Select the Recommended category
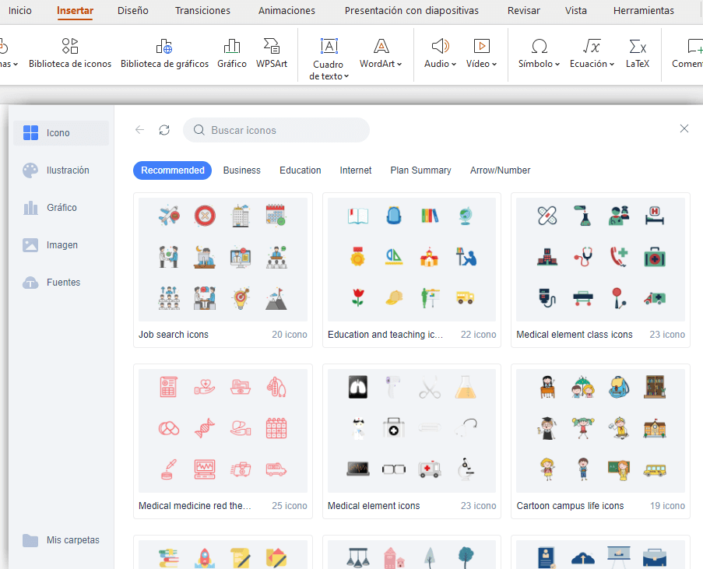Screen dimensions: 703x569 click(x=173, y=170)
